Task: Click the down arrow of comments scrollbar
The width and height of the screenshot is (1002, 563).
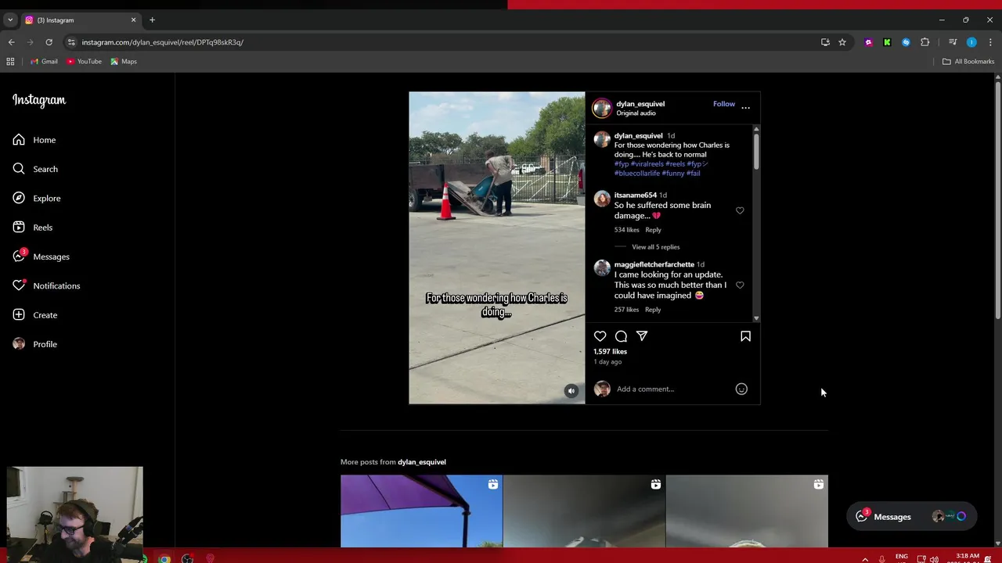Action: click(x=756, y=318)
